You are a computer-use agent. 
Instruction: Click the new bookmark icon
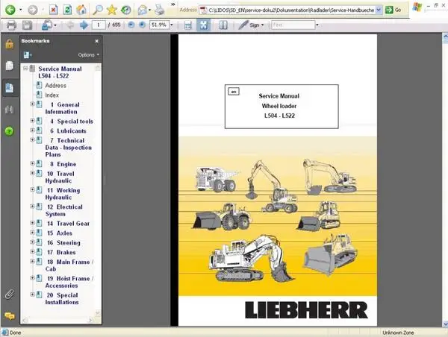pos(28,54)
